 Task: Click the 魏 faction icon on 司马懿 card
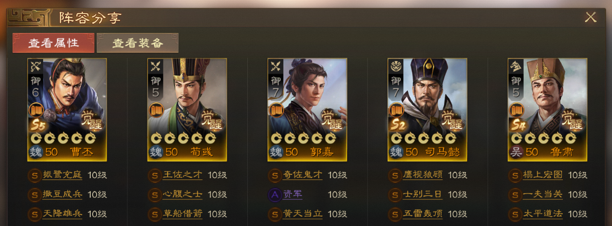396,152
